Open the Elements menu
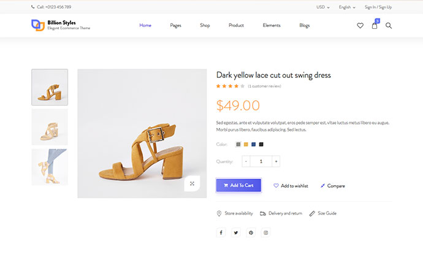The image size is (423, 276). 272,26
